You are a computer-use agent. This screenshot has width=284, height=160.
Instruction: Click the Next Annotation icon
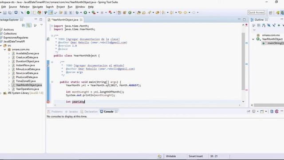pyautogui.click(x=163, y=12)
